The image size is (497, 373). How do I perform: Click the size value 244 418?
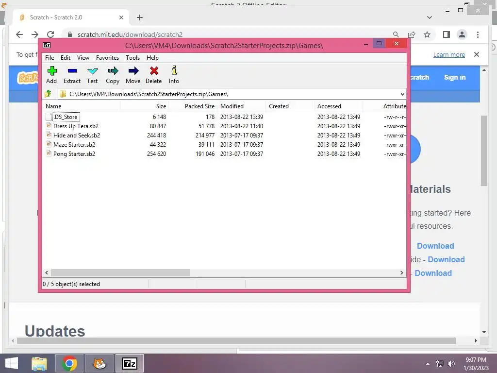click(156, 135)
